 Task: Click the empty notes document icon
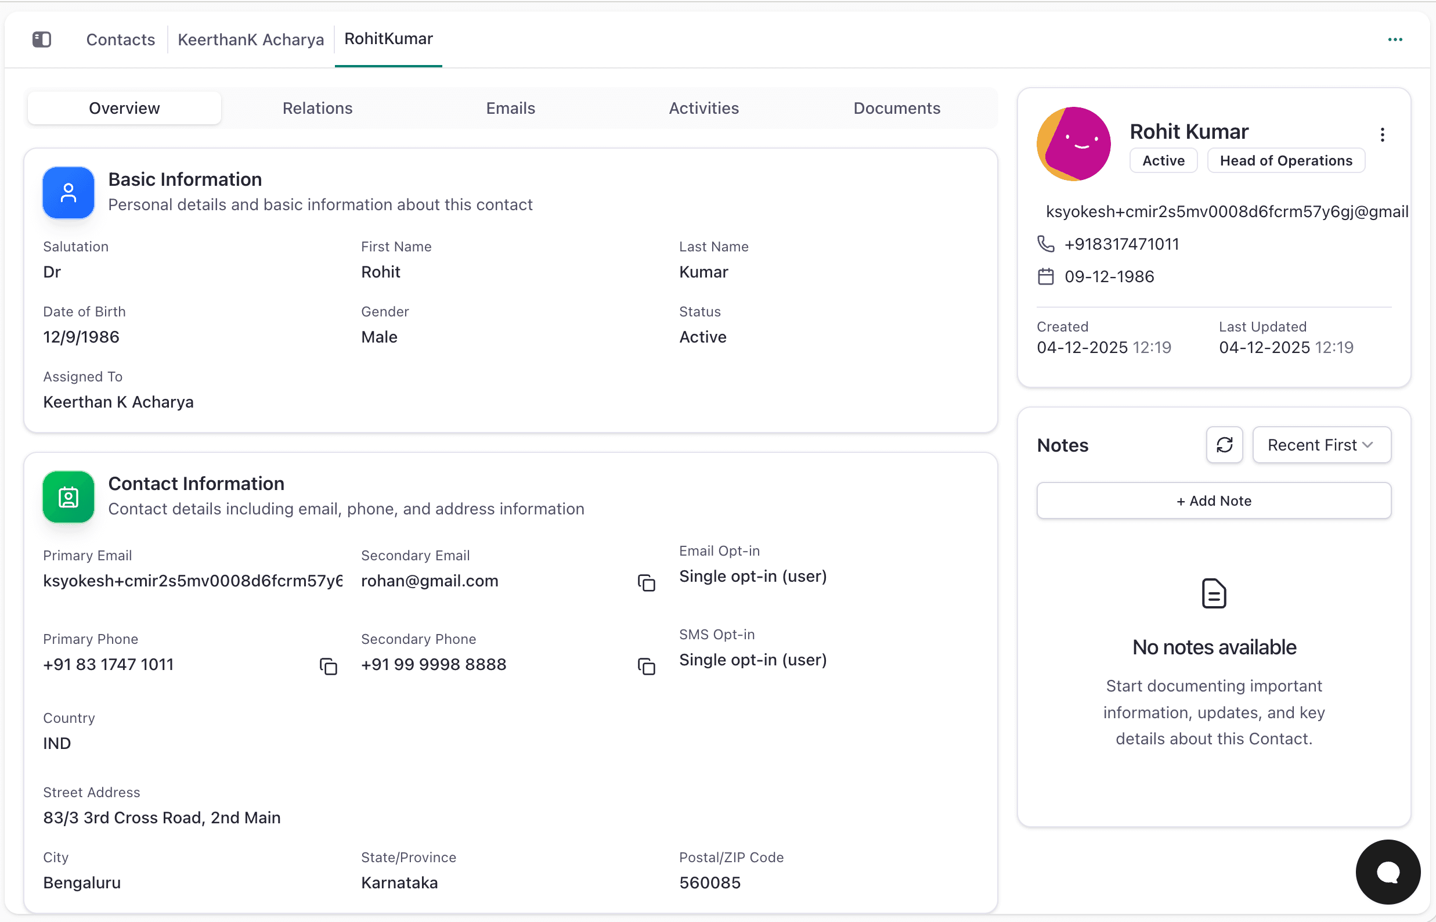click(x=1214, y=593)
